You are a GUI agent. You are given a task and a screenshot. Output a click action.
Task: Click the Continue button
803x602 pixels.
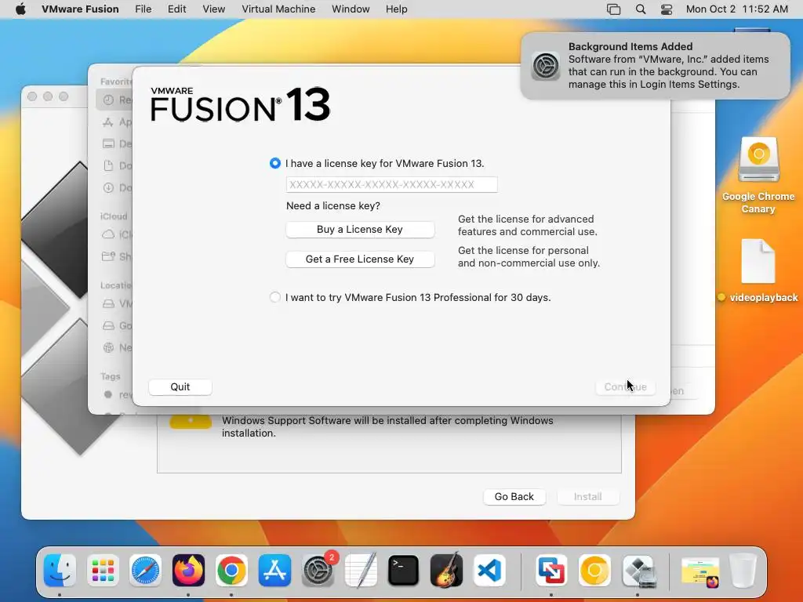coord(625,387)
